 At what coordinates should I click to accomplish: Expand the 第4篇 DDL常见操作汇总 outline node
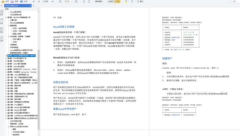point(6,58)
